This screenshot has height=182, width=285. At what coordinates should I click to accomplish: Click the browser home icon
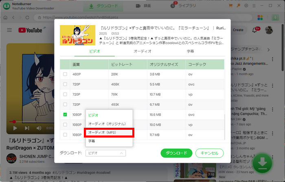click(5, 18)
